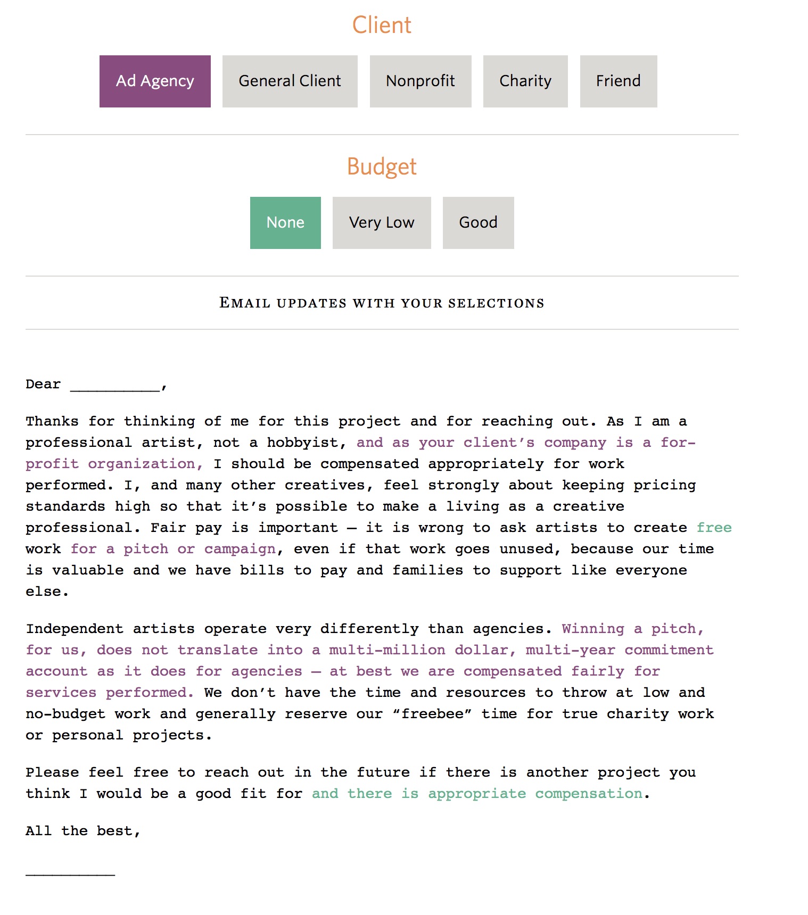The height and width of the screenshot is (915, 808).
Task: Click the green word 'free' in email
Action: pyautogui.click(x=714, y=528)
